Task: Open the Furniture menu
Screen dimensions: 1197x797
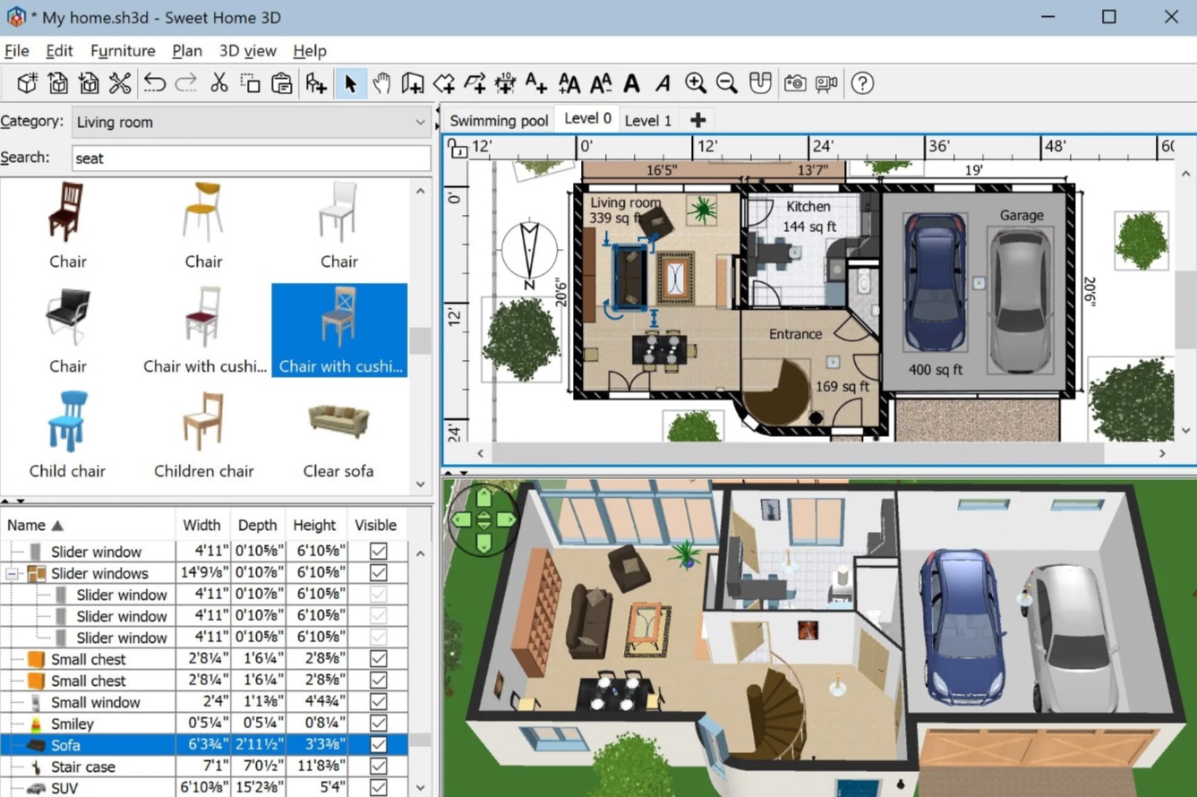Action: [x=123, y=51]
